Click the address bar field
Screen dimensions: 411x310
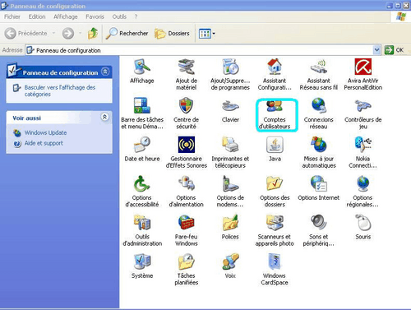[200, 50]
